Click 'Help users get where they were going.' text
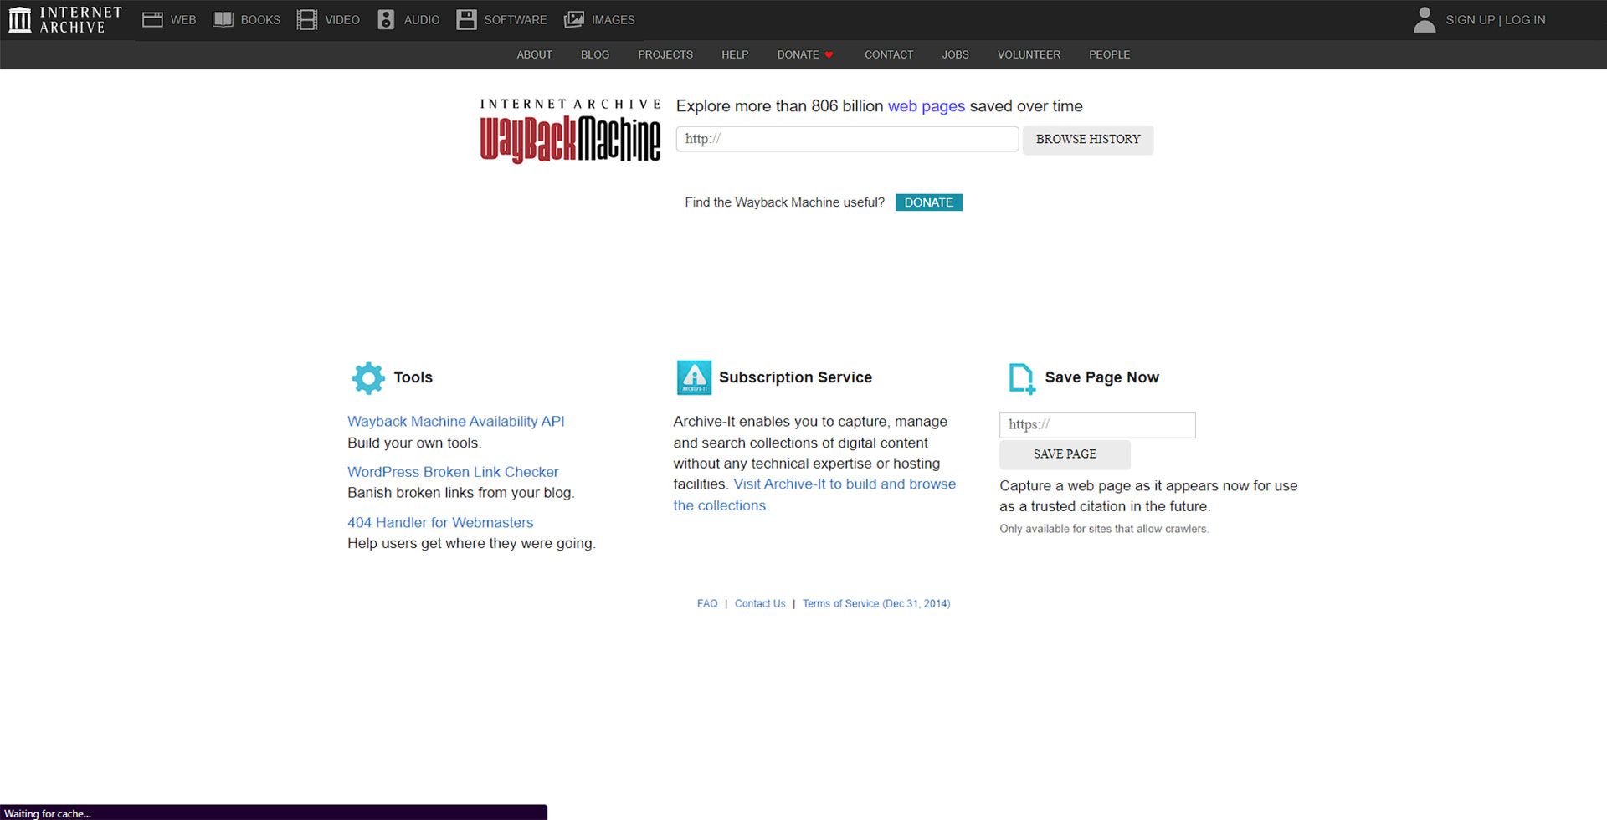 point(472,543)
